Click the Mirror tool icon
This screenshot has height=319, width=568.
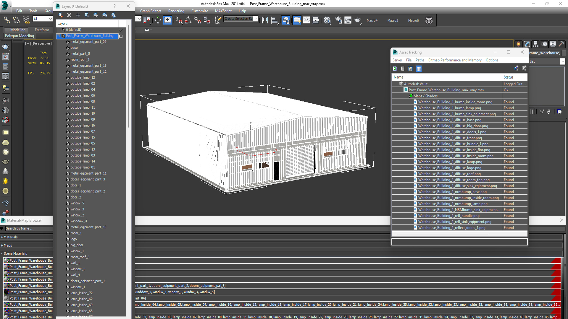coord(265,20)
